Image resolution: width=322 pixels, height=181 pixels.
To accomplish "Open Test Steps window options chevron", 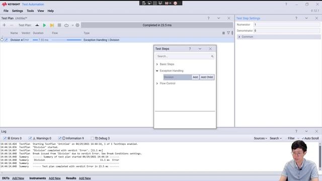I will point(200,49).
